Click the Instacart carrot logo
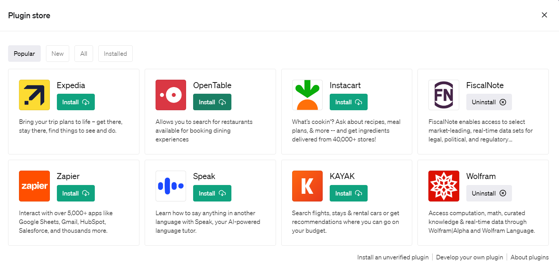 307,95
